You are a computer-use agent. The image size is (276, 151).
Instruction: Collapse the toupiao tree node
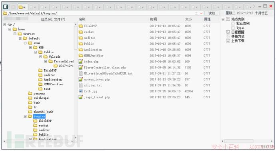pyautogui.click(x=25, y=116)
